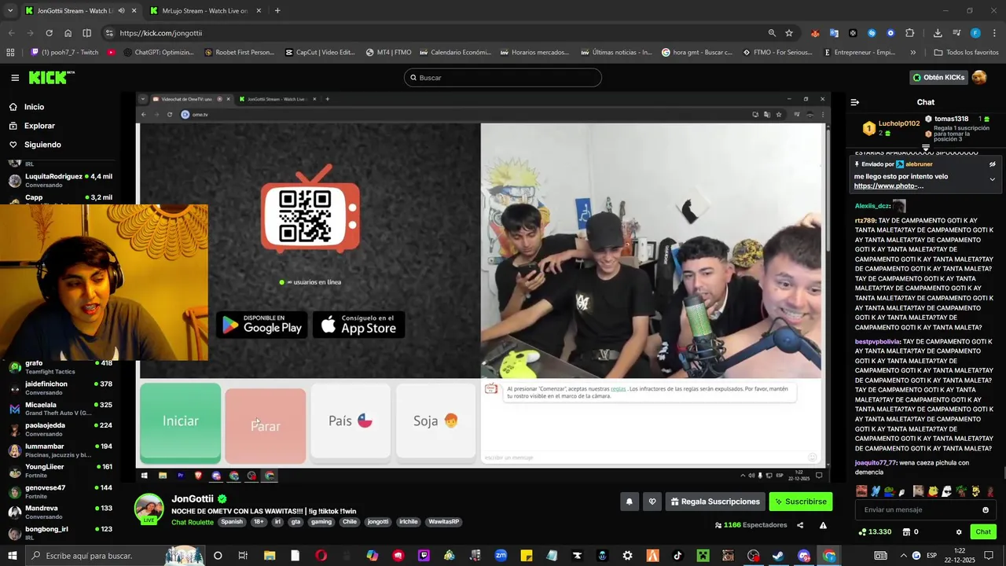
Task: Click Regala Suscripciones button
Action: [x=714, y=502]
